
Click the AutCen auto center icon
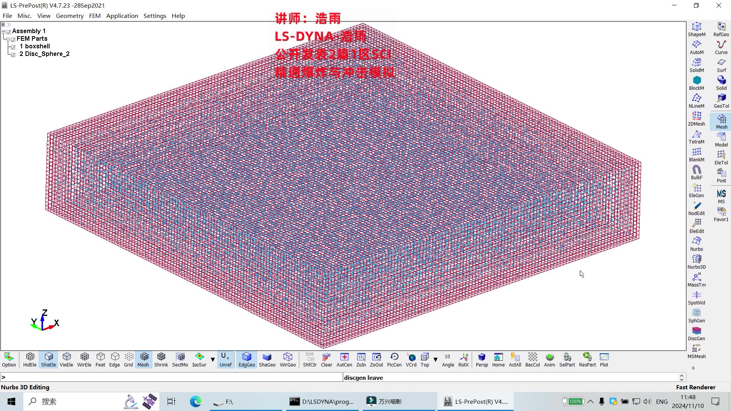(344, 359)
